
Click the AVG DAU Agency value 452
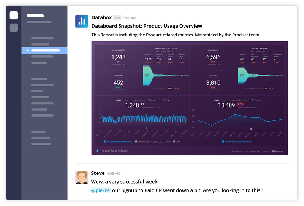click(119, 82)
